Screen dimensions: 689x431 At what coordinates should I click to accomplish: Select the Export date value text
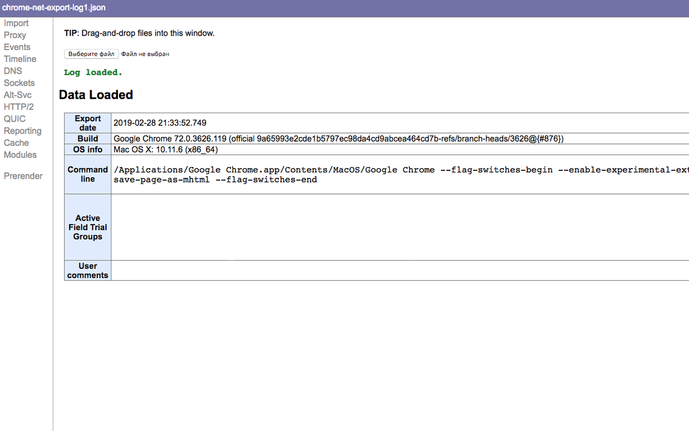point(159,123)
